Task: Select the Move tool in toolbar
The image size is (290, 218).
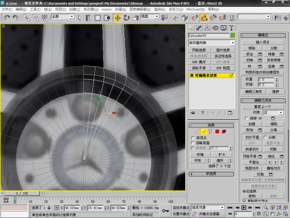Action: (x=117, y=18)
